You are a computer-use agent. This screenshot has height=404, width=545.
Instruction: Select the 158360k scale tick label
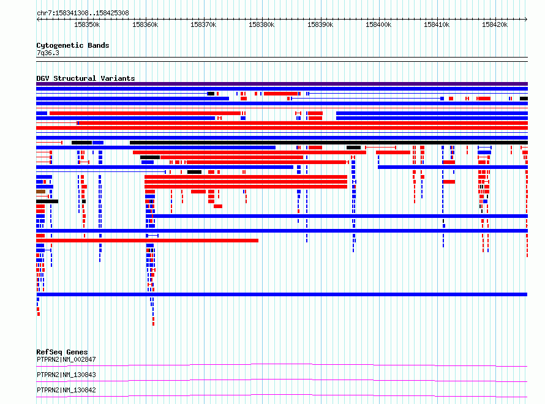[145, 24]
